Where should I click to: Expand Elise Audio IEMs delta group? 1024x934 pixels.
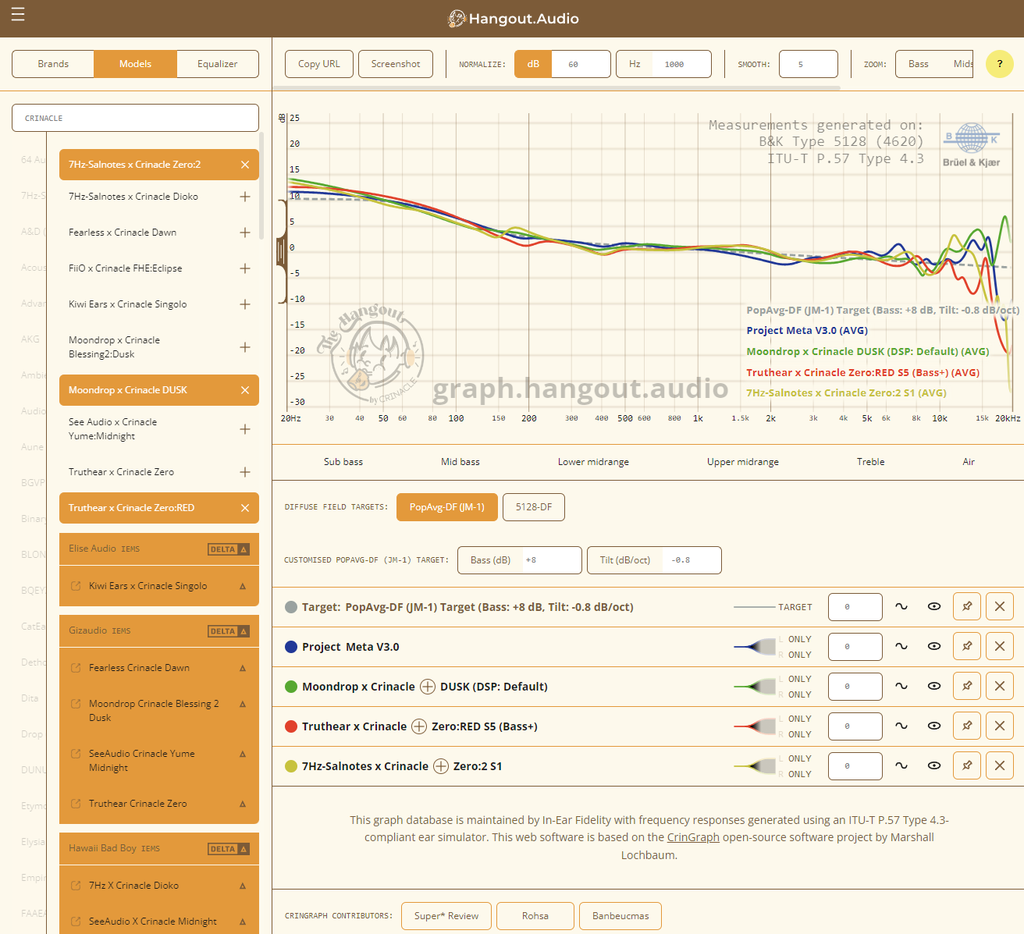[x=159, y=549]
